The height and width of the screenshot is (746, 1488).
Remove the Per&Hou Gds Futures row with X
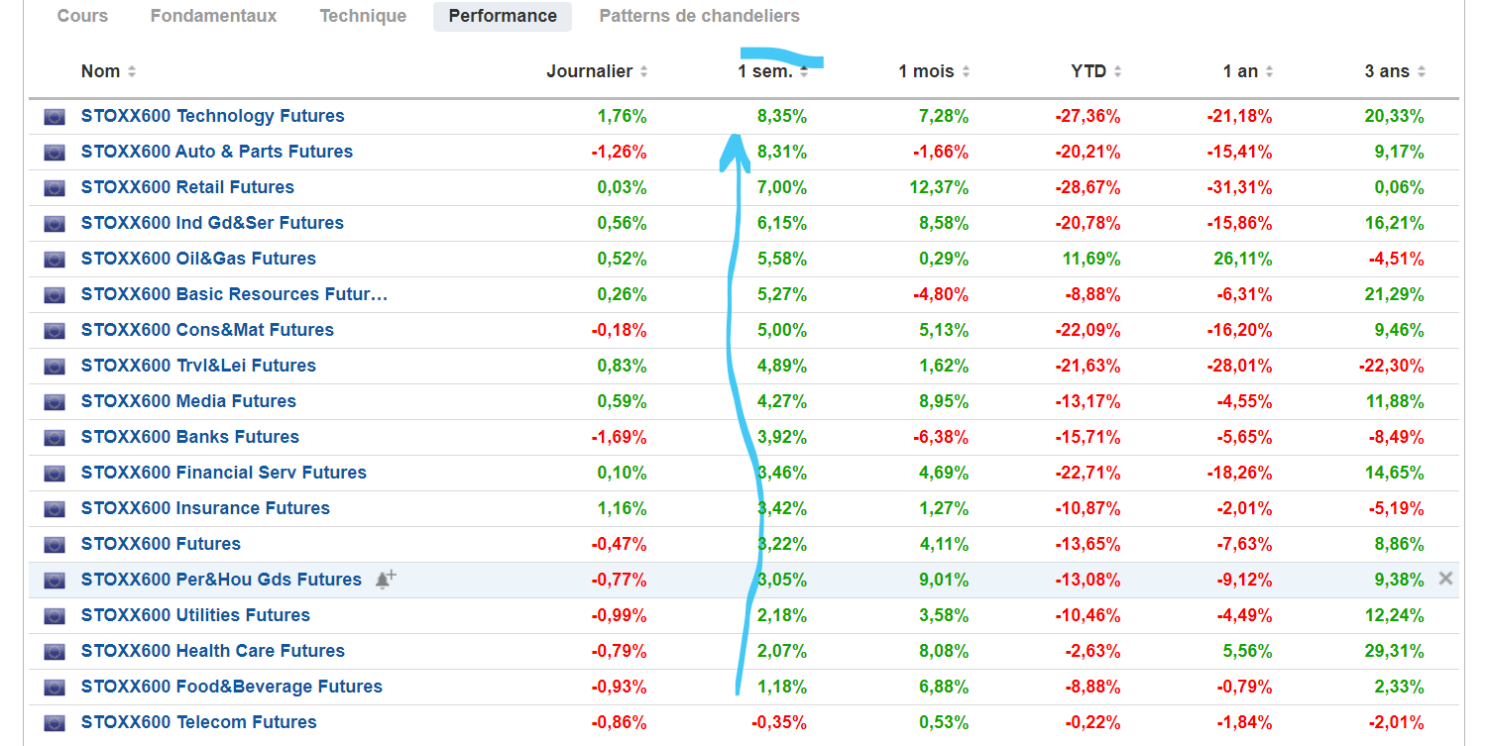[x=1445, y=579]
